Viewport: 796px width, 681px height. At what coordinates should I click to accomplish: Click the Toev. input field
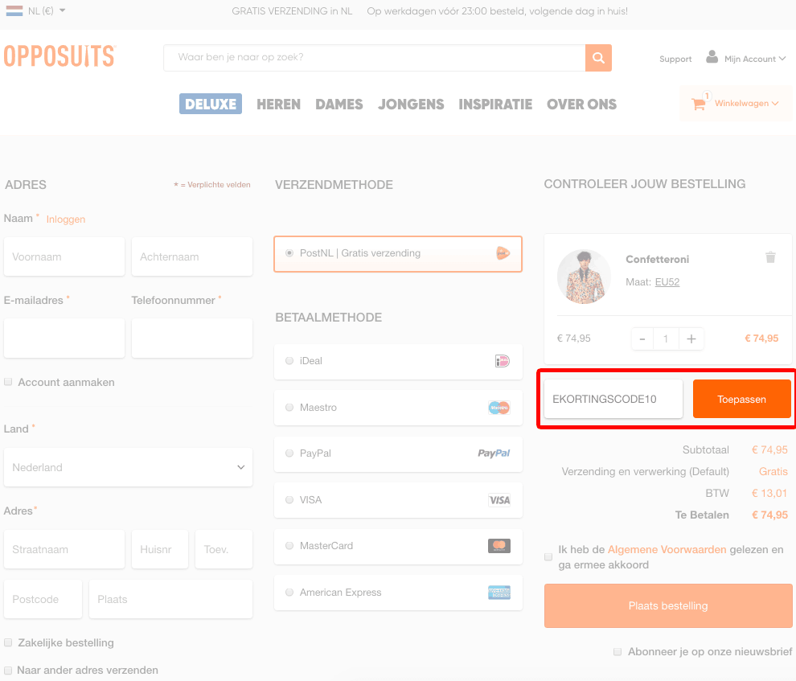(224, 549)
